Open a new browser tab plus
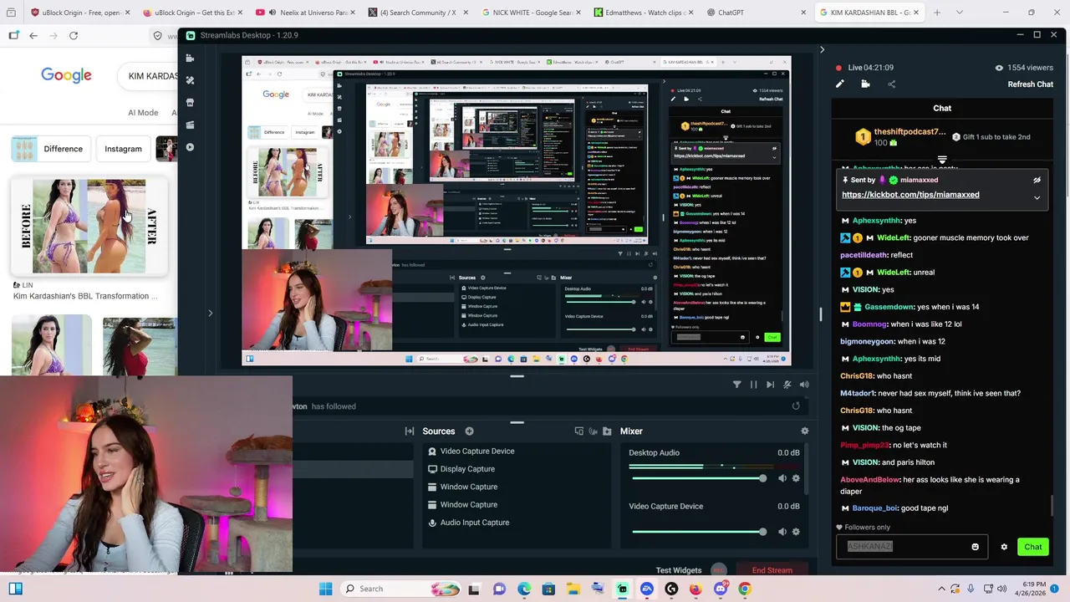 [937, 13]
